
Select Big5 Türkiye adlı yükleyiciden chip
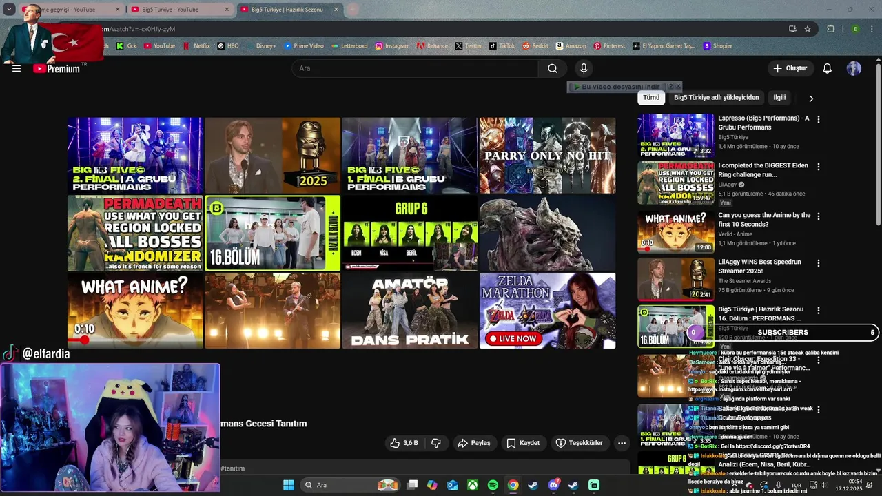tap(716, 98)
